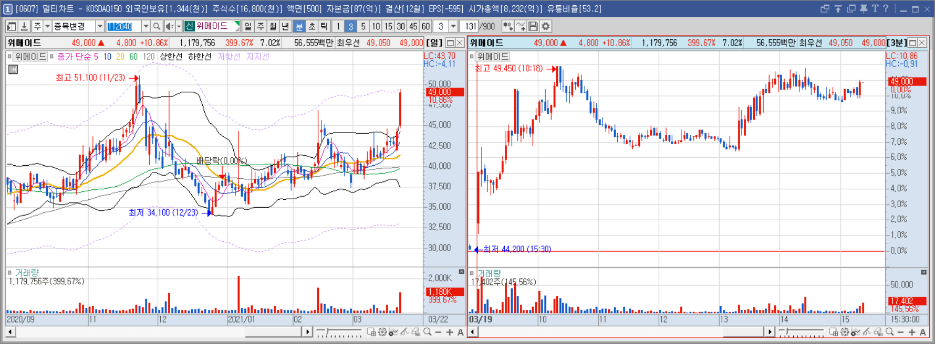935x344 pixels.
Task: Select the 3 minute interval
Action: point(351,26)
